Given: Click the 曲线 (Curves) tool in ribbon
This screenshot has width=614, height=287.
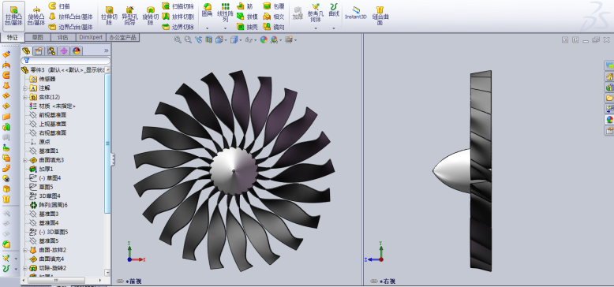Looking at the screenshot, I should click(x=334, y=10).
